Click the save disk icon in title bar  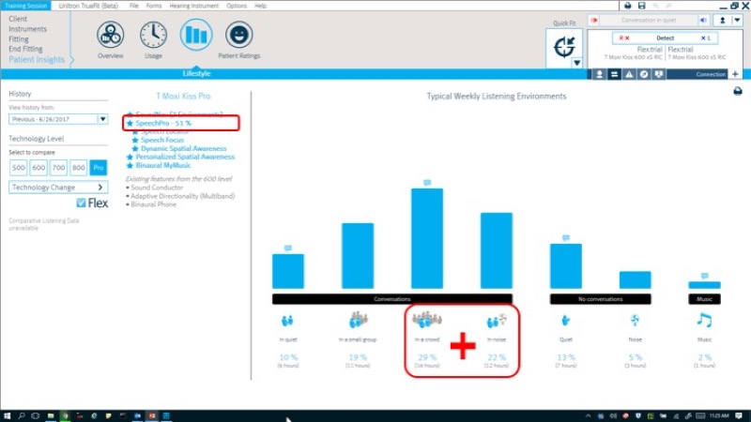(x=642, y=6)
